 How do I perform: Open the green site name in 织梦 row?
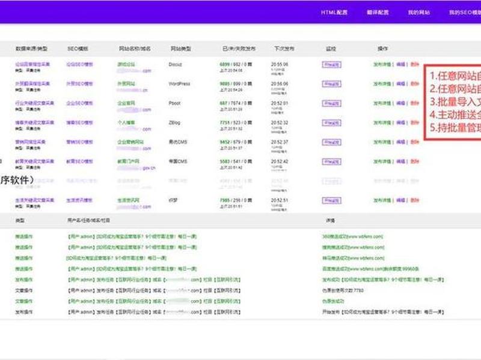(128, 200)
